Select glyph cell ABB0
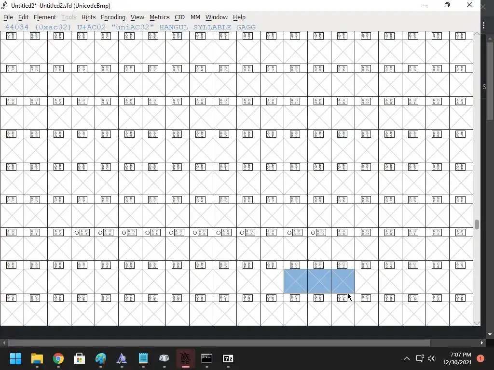The width and height of the screenshot is (494, 370). (296, 150)
